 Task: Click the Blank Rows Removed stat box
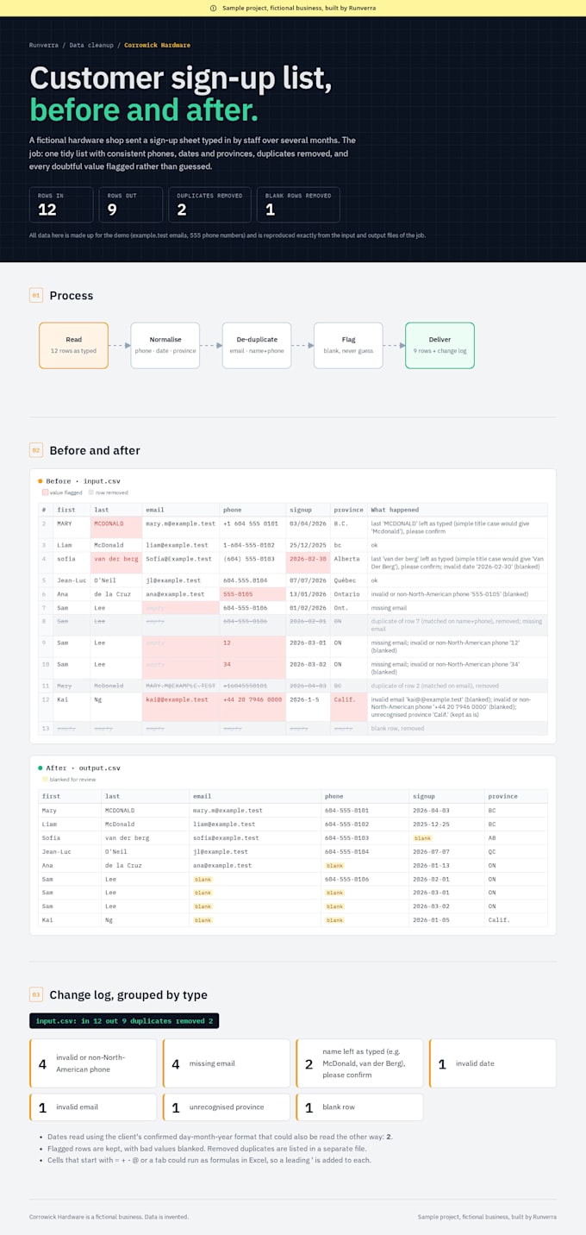click(298, 204)
